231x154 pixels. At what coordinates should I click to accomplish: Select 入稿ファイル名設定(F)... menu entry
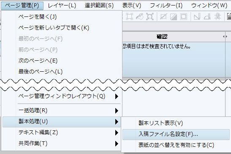point(176,134)
